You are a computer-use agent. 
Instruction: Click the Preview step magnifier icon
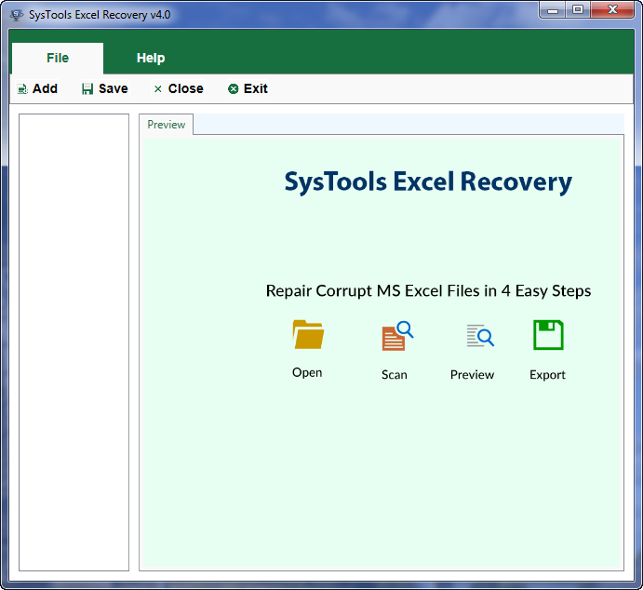click(479, 336)
